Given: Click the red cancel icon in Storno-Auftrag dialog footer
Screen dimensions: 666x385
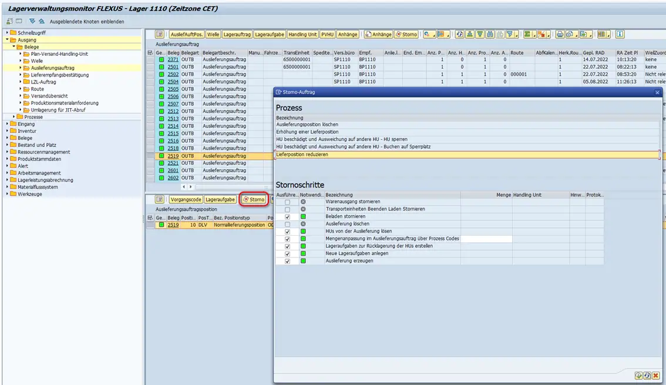Looking at the screenshot, I should [x=655, y=375].
